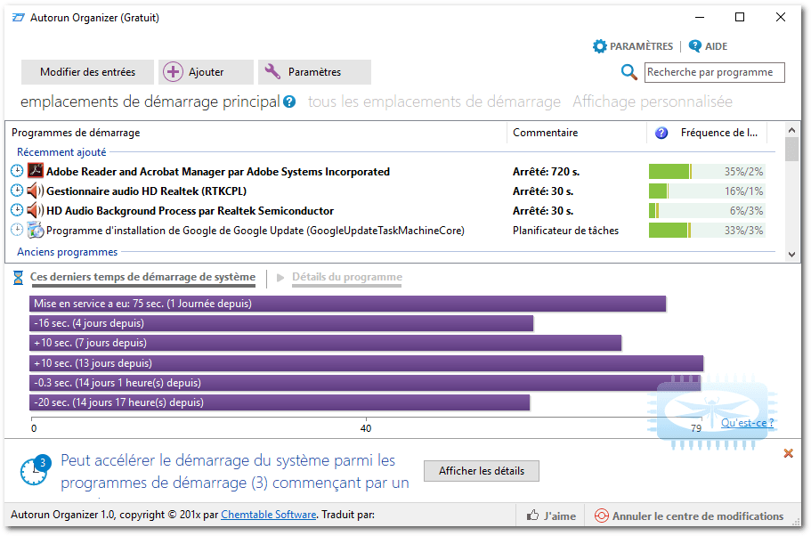Image resolution: width=811 pixels, height=536 pixels.
Task: Switch to Affichage personnalisée view
Action: point(653,102)
